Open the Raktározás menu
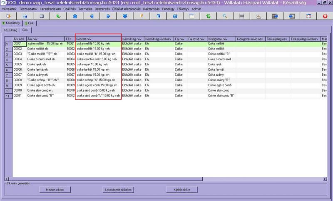Screen dimensions: 333x201 coord(151,9)
